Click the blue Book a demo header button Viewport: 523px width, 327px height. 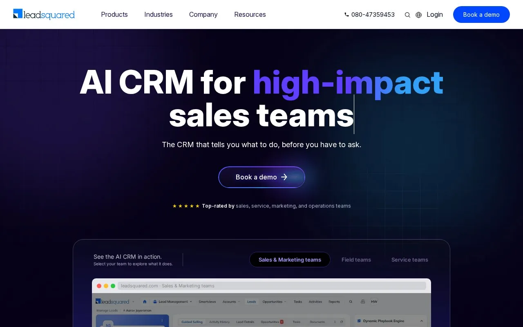coord(481,15)
